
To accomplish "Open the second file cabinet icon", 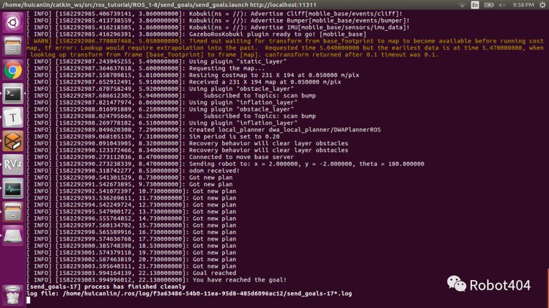I will tap(13, 212).
